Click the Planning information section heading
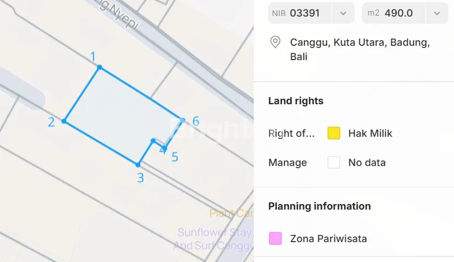The height and width of the screenshot is (262, 454). pyautogui.click(x=319, y=206)
